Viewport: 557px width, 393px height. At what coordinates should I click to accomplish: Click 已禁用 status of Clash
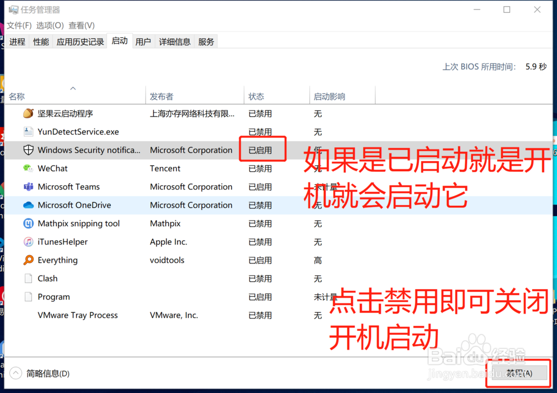point(260,278)
